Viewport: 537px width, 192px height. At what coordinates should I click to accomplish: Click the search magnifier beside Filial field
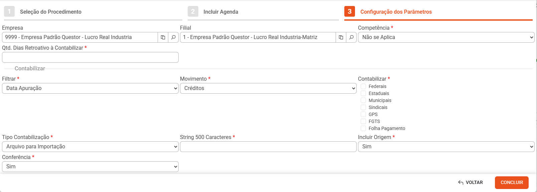pyautogui.click(x=351, y=37)
